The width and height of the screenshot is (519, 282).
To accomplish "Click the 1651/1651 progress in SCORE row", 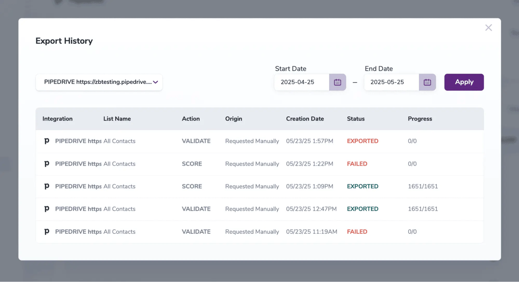I will point(423,186).
